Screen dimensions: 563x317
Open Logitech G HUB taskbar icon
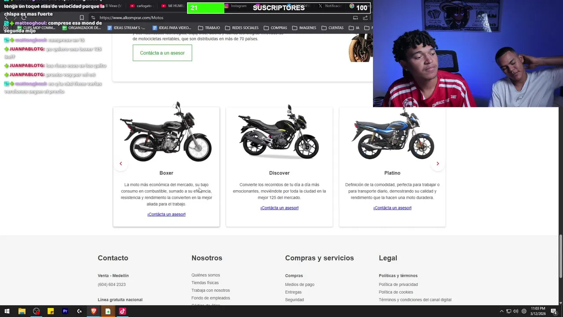coord(79,311)
